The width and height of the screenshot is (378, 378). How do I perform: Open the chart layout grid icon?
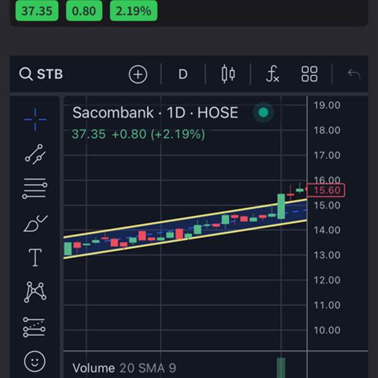click(309, 74)
